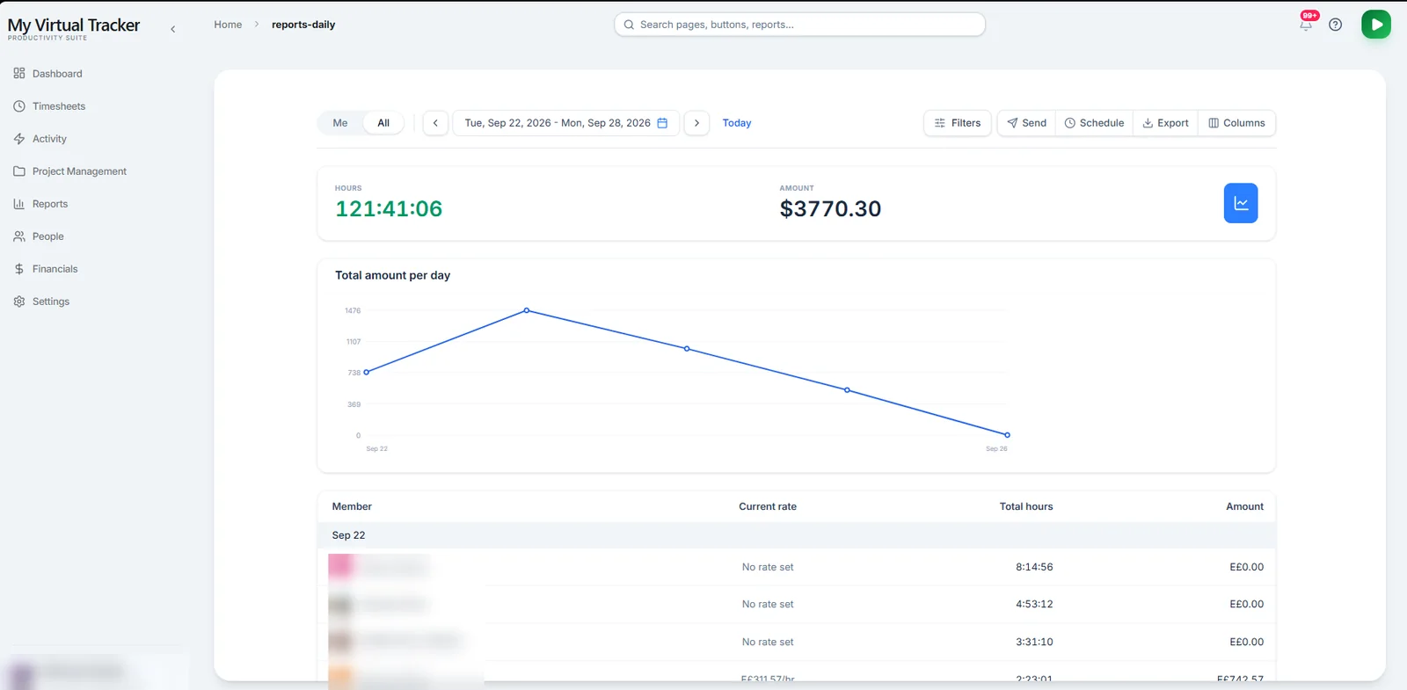This screenshot has width=1407, height=690.
Task: Click the Send button
Action: click(x=1026, y=123)
